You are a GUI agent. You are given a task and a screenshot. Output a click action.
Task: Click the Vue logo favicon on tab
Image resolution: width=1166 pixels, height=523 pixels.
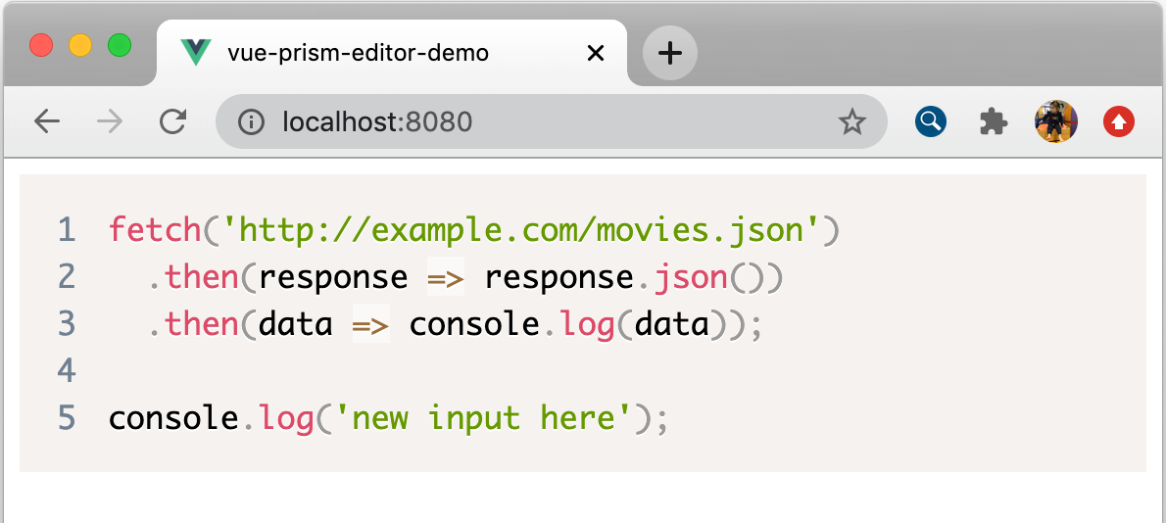pyautogui.click(x=196, y=53)
